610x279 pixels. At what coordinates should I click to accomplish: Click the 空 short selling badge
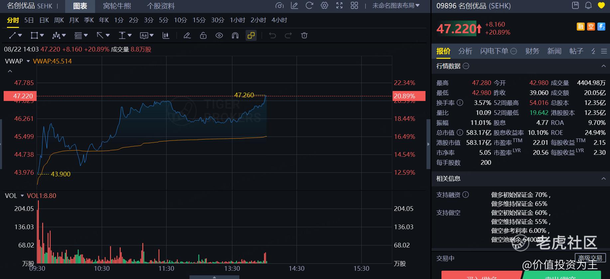pyautogui.click(x=591, y=27)
